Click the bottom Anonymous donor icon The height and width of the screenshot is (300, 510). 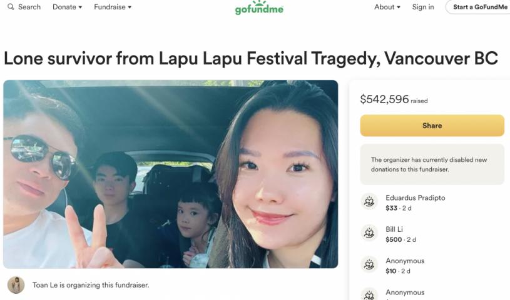[370, 294]
